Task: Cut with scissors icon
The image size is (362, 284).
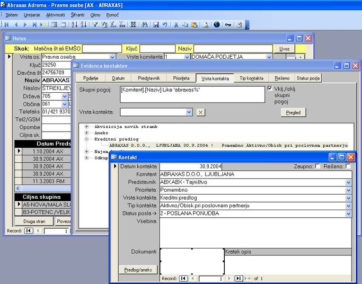Action: [x=176, y=25]
